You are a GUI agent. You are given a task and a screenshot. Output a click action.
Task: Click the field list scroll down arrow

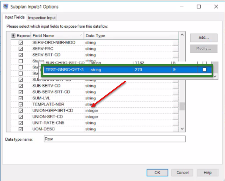(x=182, y=129)
